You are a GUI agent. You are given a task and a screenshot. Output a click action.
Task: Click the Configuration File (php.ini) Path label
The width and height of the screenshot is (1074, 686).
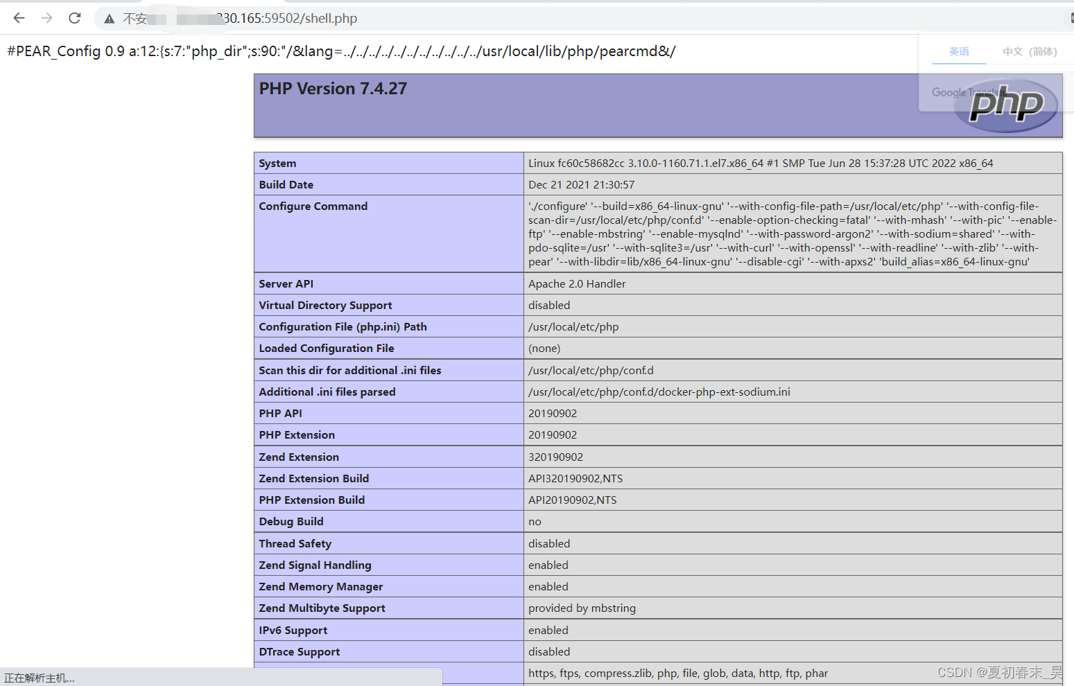point(343,327)
